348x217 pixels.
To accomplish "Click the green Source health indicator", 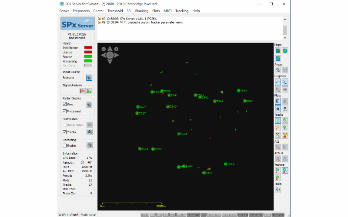I will tap(88, 57).
